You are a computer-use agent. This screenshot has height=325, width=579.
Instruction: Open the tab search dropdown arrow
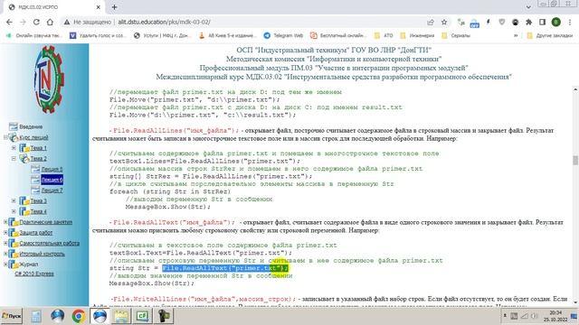[528, 6]
